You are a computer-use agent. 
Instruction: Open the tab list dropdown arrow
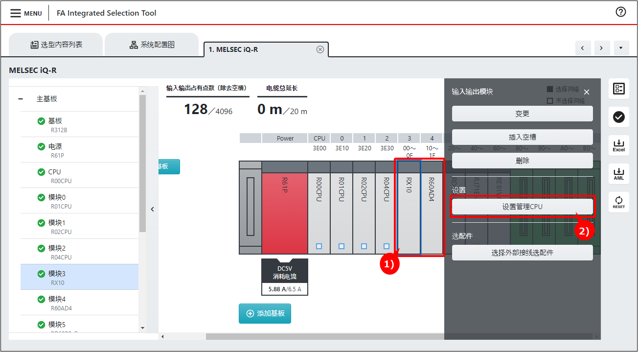click(x=620, y=48)
